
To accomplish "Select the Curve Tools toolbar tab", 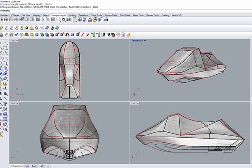I will click(96, 15).
